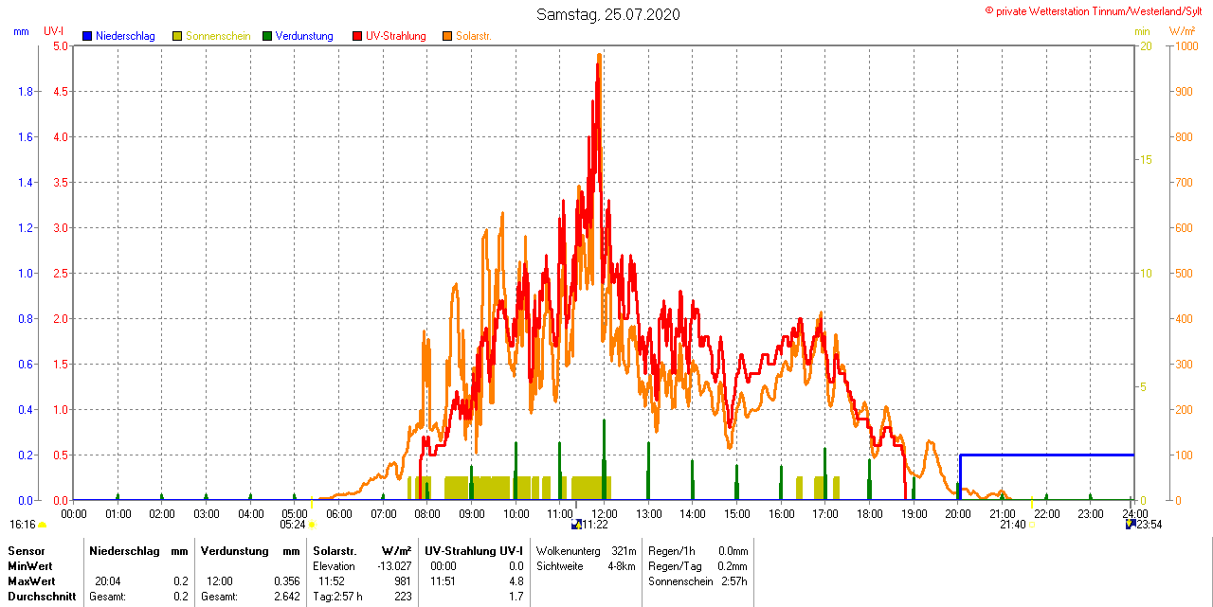The image size is (1213, 607).
Task: Click the moonrise icon beside 11:22
Action: pyautogui.click(x=575, y=525)
